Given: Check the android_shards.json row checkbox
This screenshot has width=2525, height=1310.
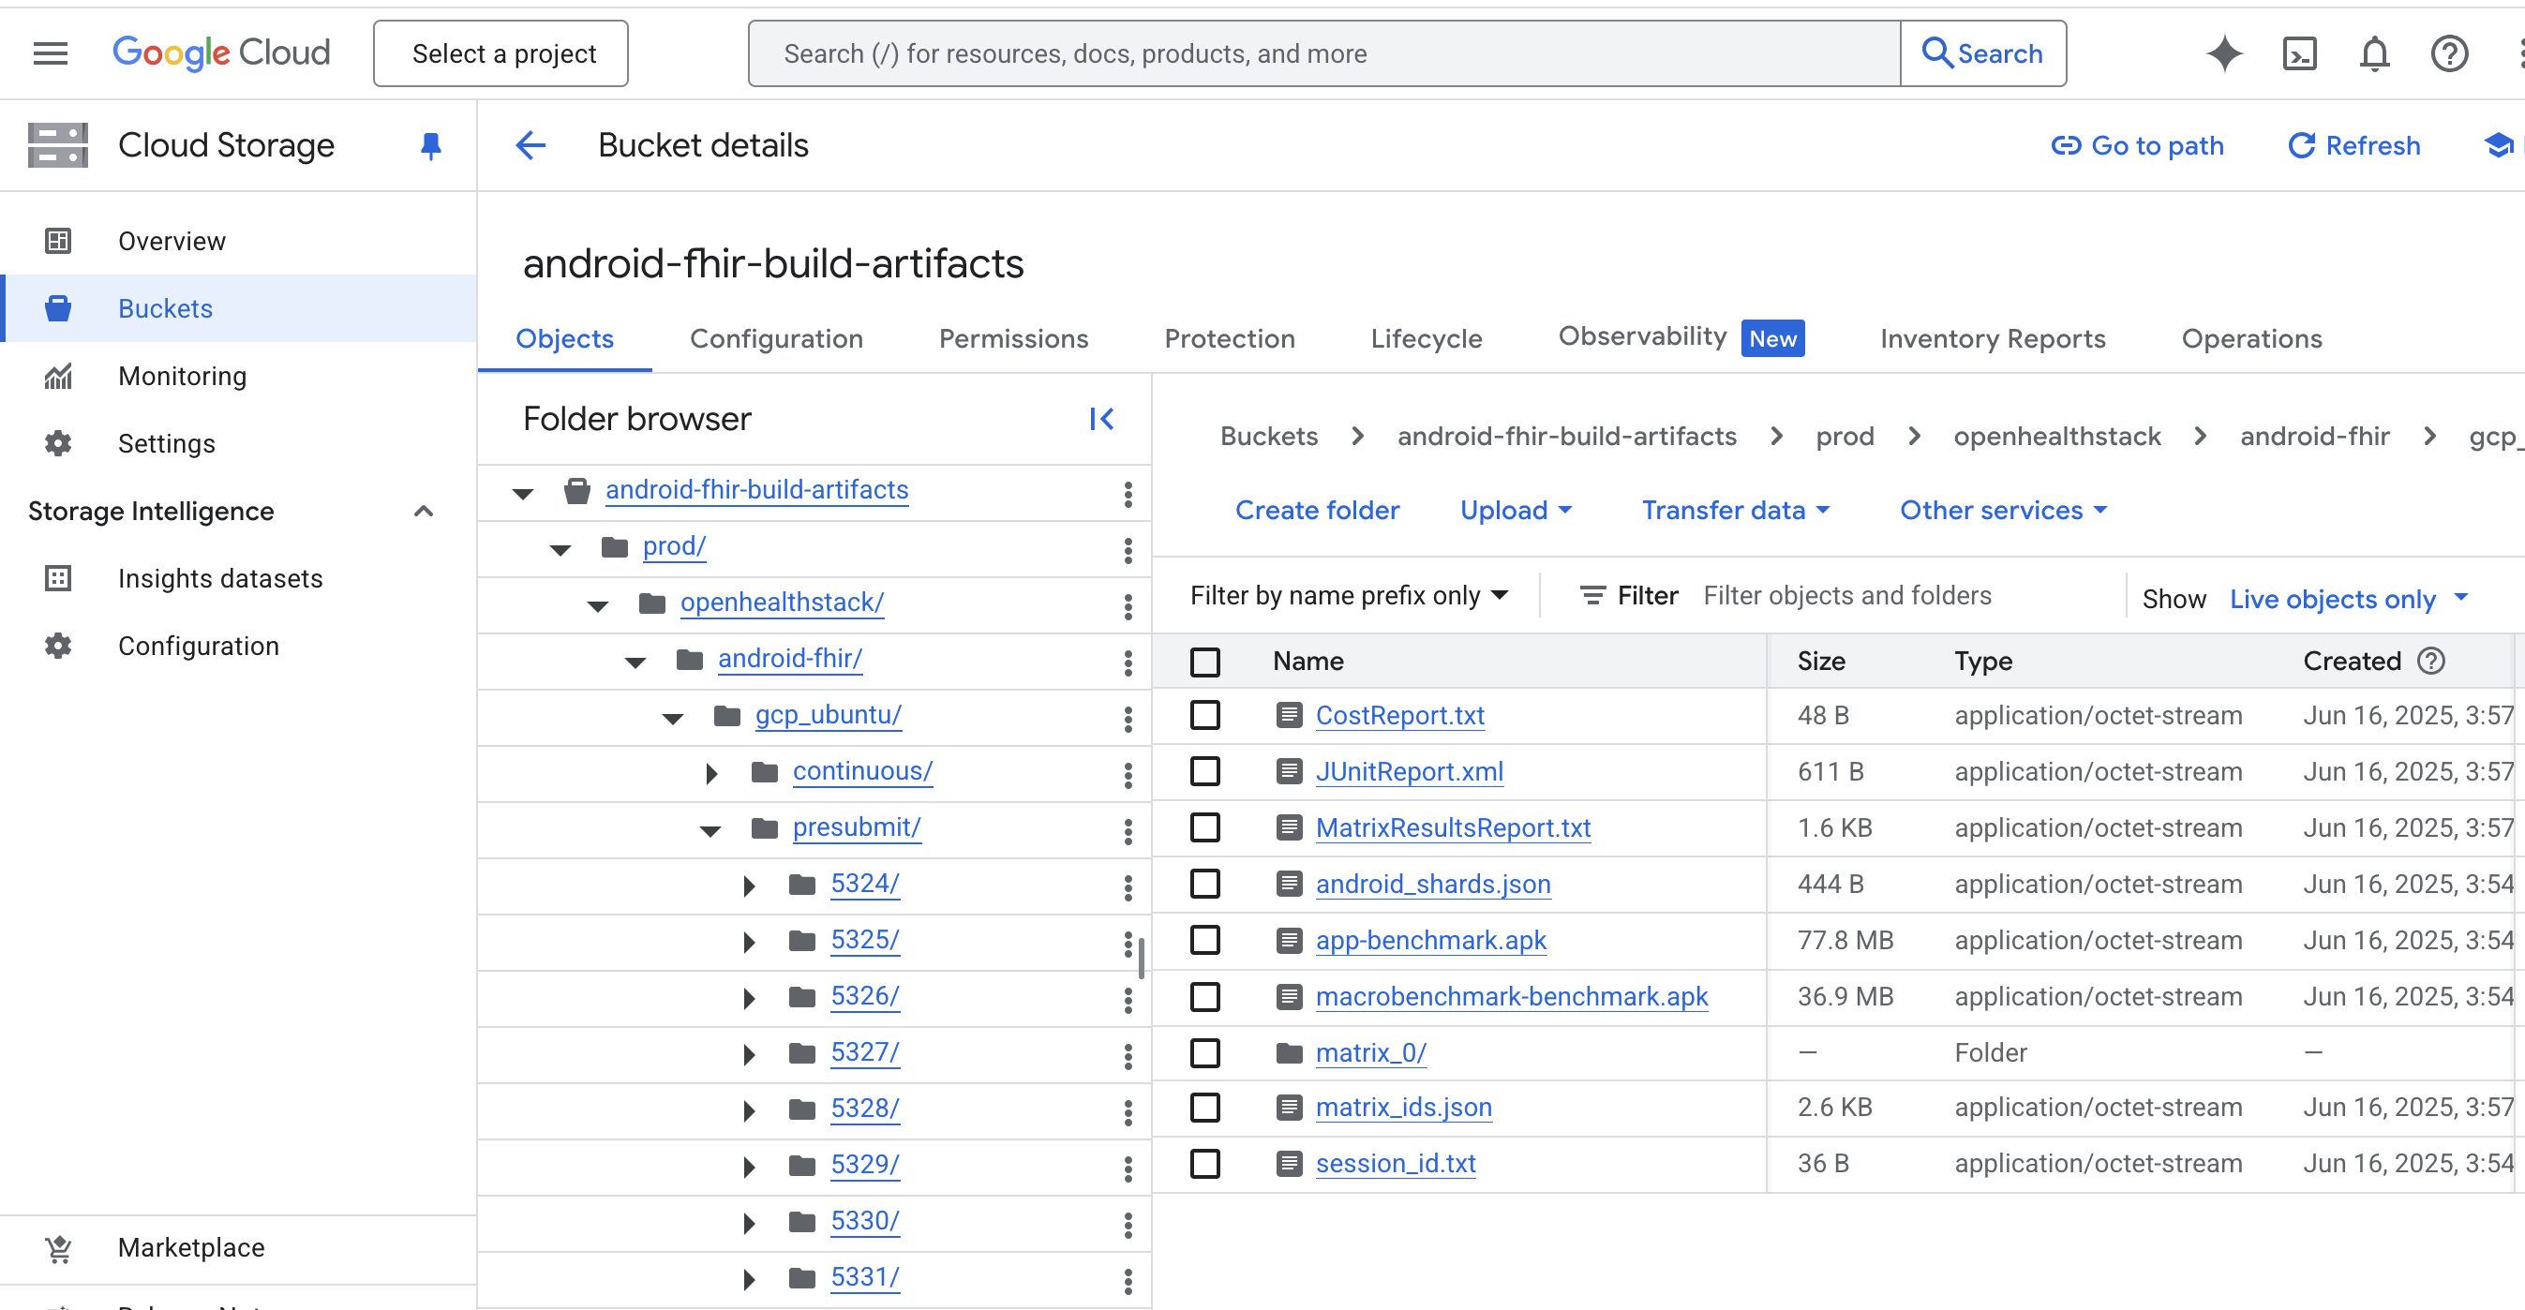Looking at the screenshot, I should 1204,884.
